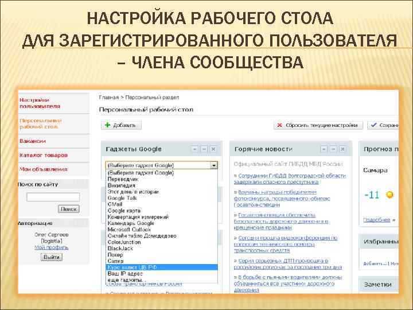
Task: Select Переводчик in gadget list
Action: click(162, 179)
